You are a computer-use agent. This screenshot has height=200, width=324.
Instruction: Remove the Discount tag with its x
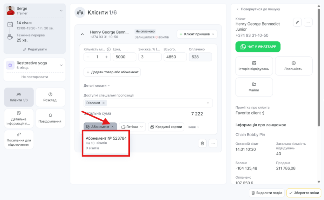click(103, 103)
